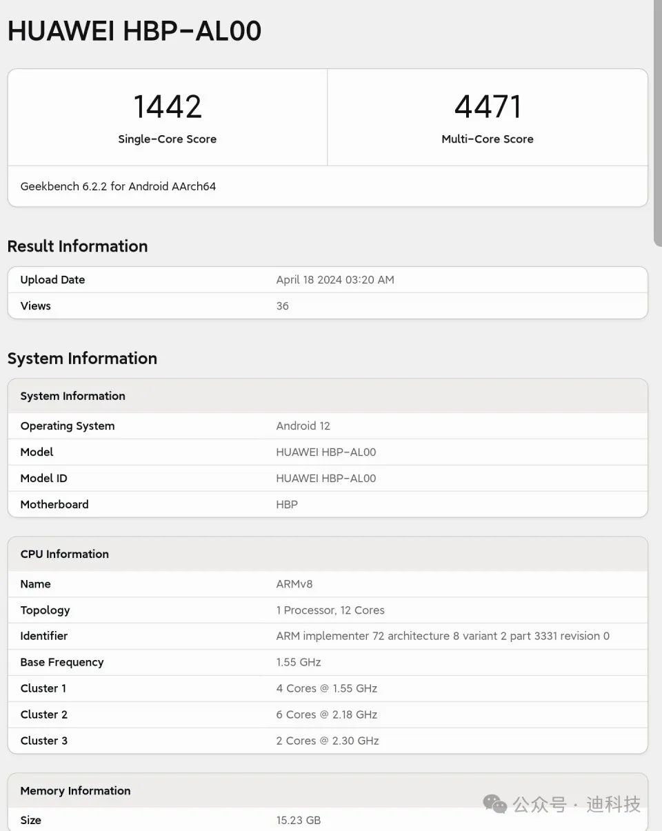Select the 4471 multi-core score value
This screenshot has height=831, width=662.
[488, 107]
